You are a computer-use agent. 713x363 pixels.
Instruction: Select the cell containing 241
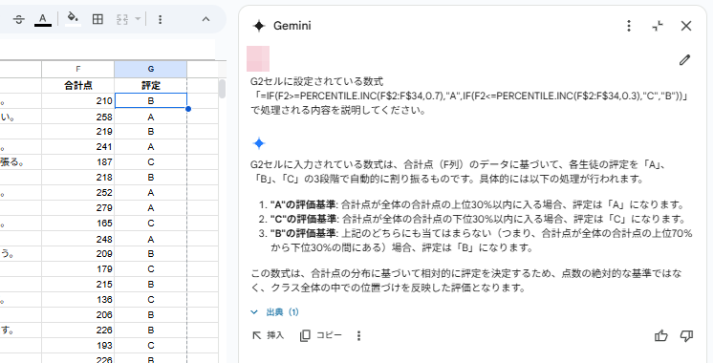(78, 147)
